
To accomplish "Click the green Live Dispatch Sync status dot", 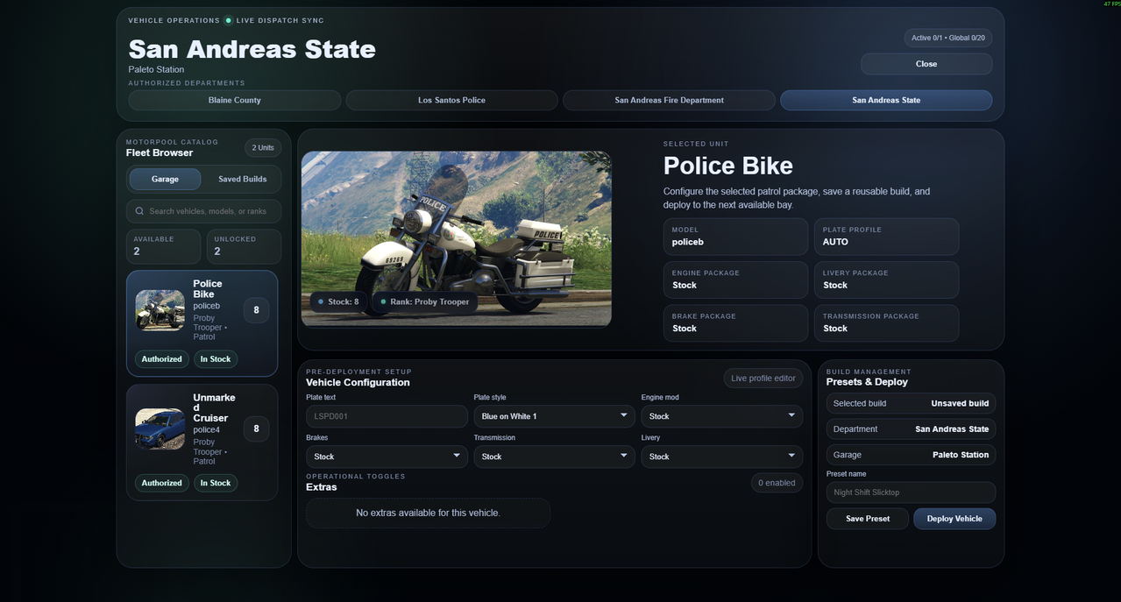I will tap(228, 20).
